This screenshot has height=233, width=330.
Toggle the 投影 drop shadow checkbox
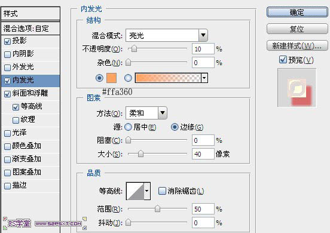7,41
